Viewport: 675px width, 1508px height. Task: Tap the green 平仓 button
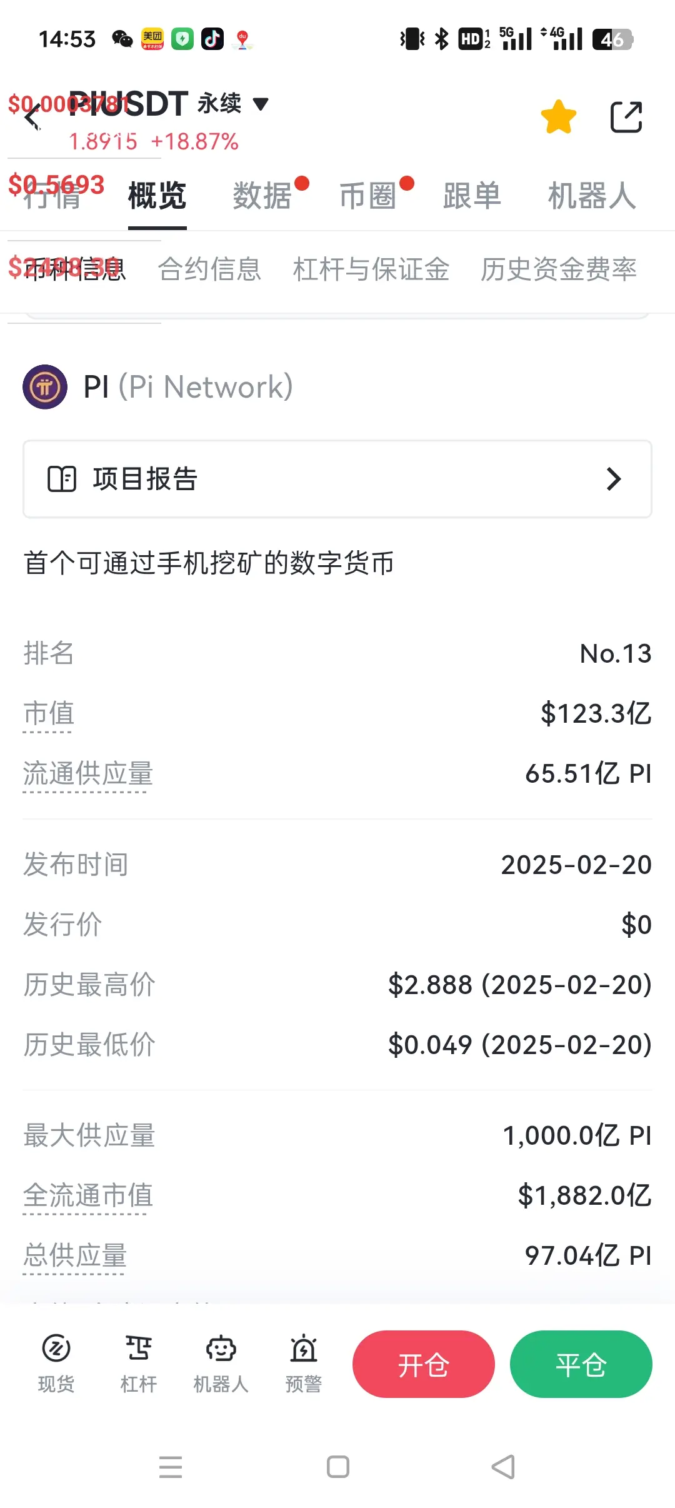(x=581, y=1364)
